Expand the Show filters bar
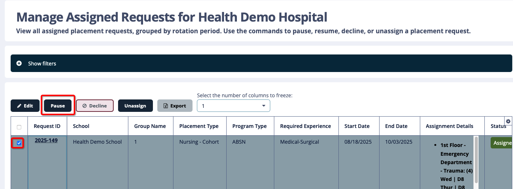The image size is (513, 189). [x=261, y=63]
